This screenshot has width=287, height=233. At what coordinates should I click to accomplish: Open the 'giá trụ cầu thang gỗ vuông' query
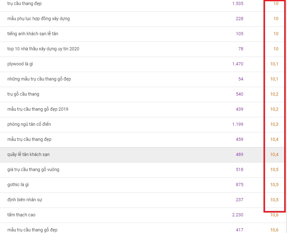click(x=33, y=169)
